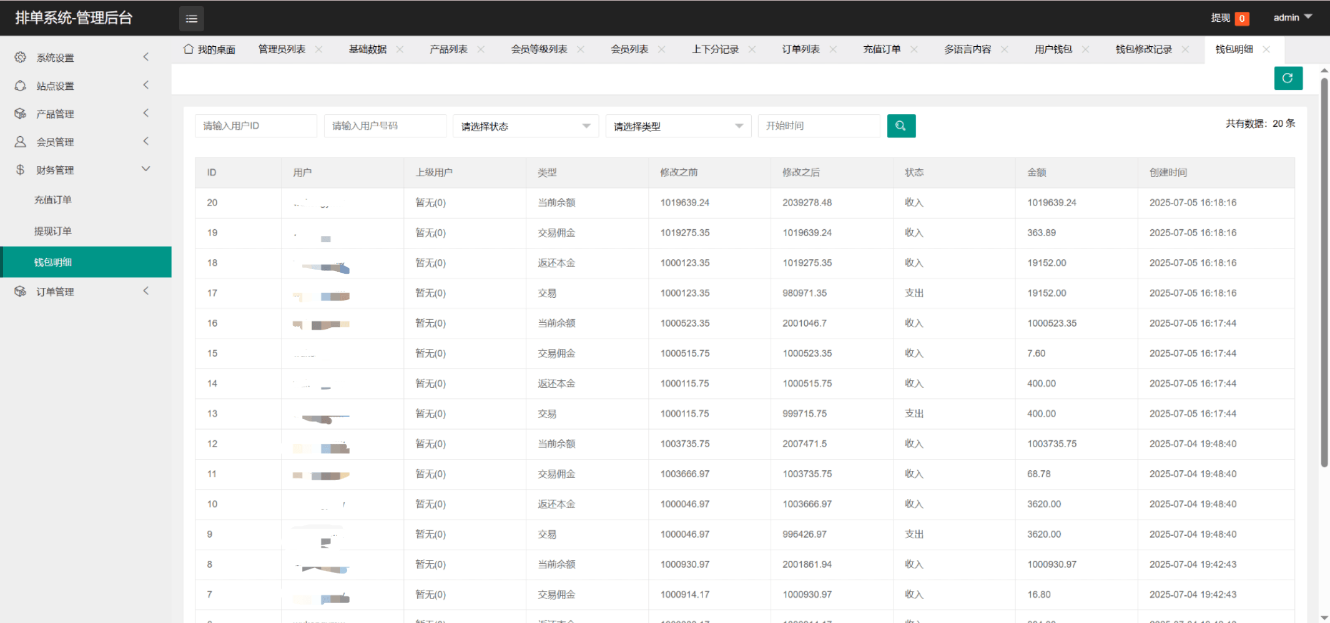Screen dimensions: 1330x623
Task: Click the 会员管理 person icon
Action: [20, 141]
